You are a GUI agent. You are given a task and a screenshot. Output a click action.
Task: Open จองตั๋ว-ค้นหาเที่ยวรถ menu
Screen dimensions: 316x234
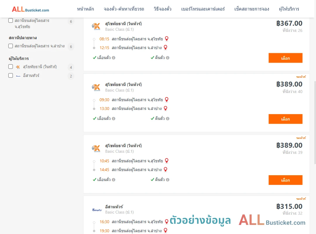pos(124,9)
